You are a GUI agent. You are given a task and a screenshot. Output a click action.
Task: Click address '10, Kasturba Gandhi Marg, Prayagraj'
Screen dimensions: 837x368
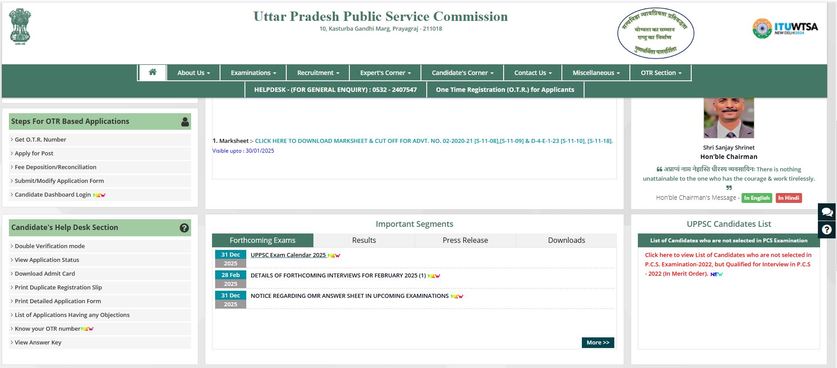pyautogui.click(x=380, y=28)
